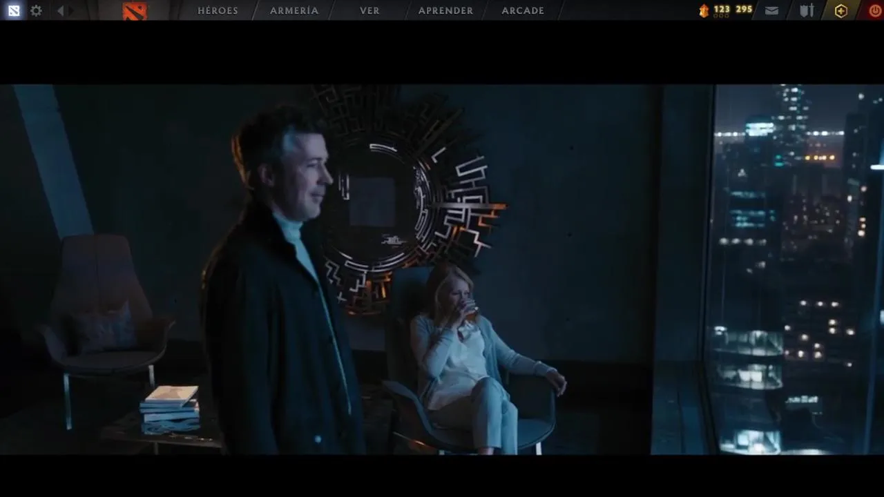The height and width of the screenshot is (497, 884).
Task: Switch to the Ver tab
Action: tap(369, 10)
